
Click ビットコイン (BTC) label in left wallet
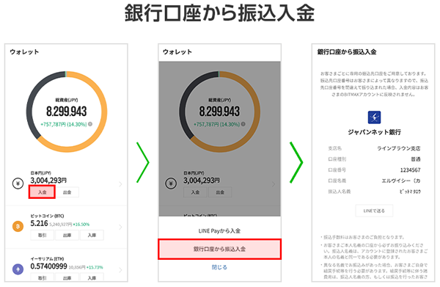[x=47, y=216]
